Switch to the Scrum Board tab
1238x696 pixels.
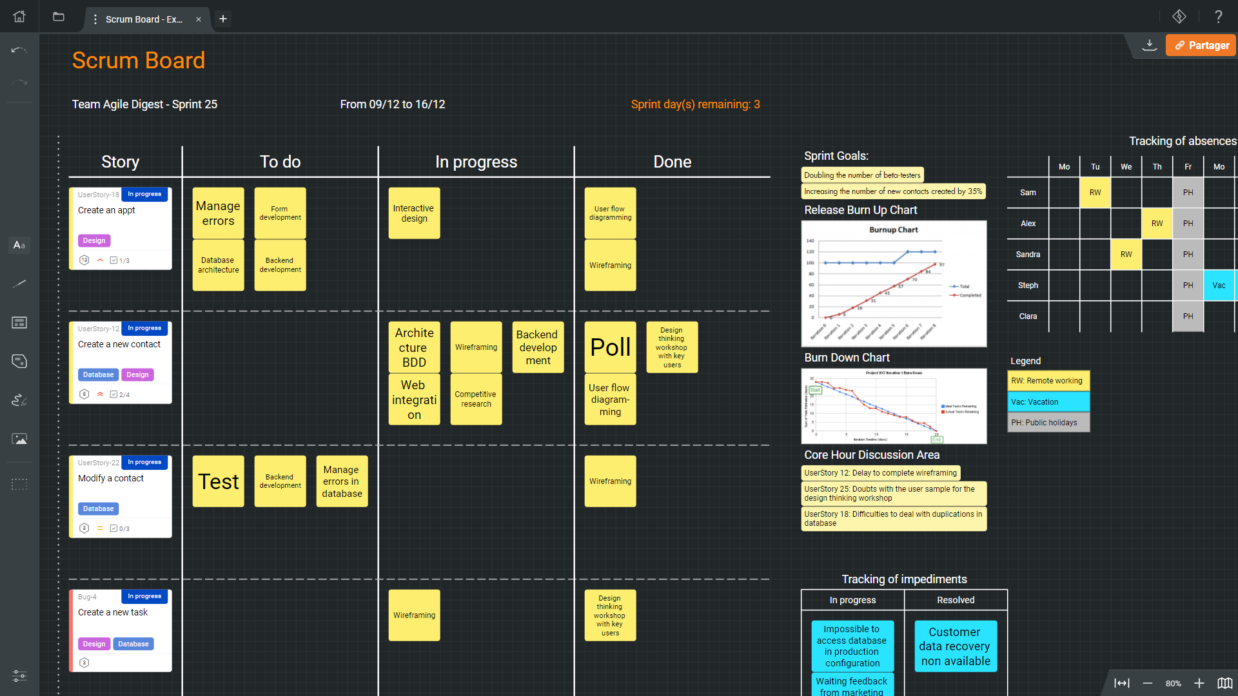click(x=144, y=19)
